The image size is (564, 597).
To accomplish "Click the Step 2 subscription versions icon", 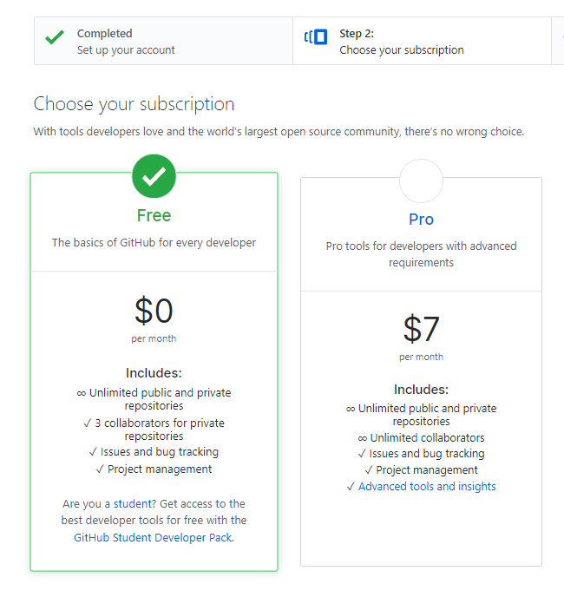I will click(x=315, y=37).
